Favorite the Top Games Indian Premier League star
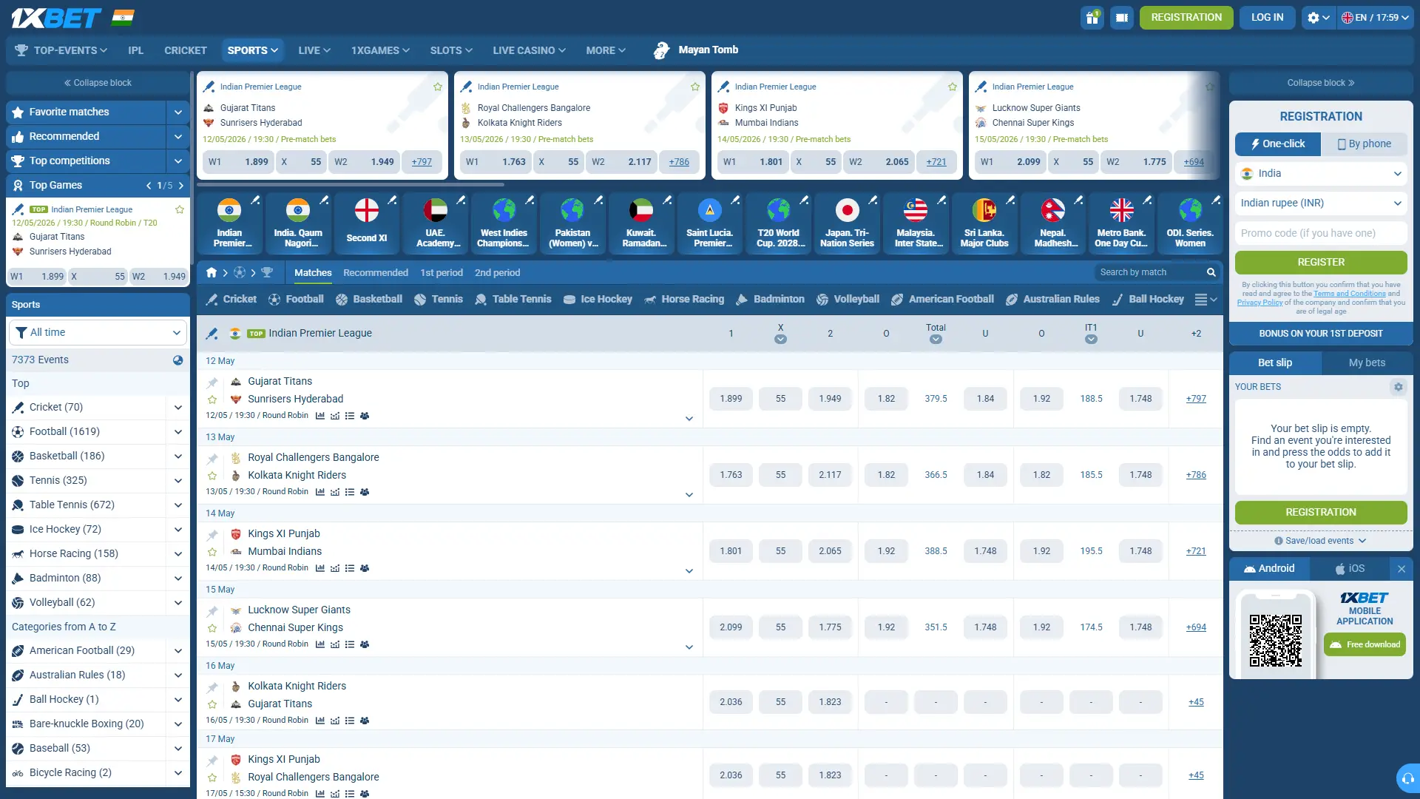 (180, 210)
